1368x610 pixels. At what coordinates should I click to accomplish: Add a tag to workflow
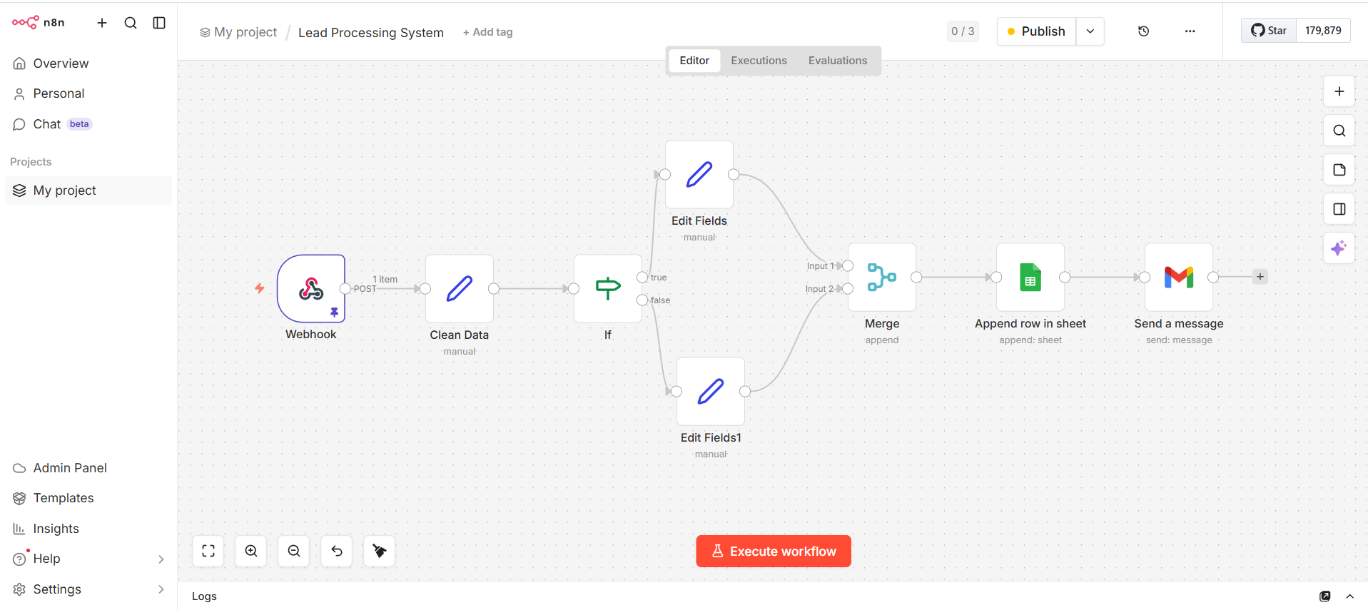pyautogui.click(x=487, y=32)
